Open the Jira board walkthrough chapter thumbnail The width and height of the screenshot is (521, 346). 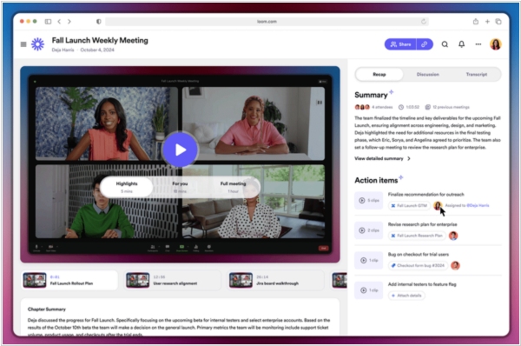coord(241,280)
